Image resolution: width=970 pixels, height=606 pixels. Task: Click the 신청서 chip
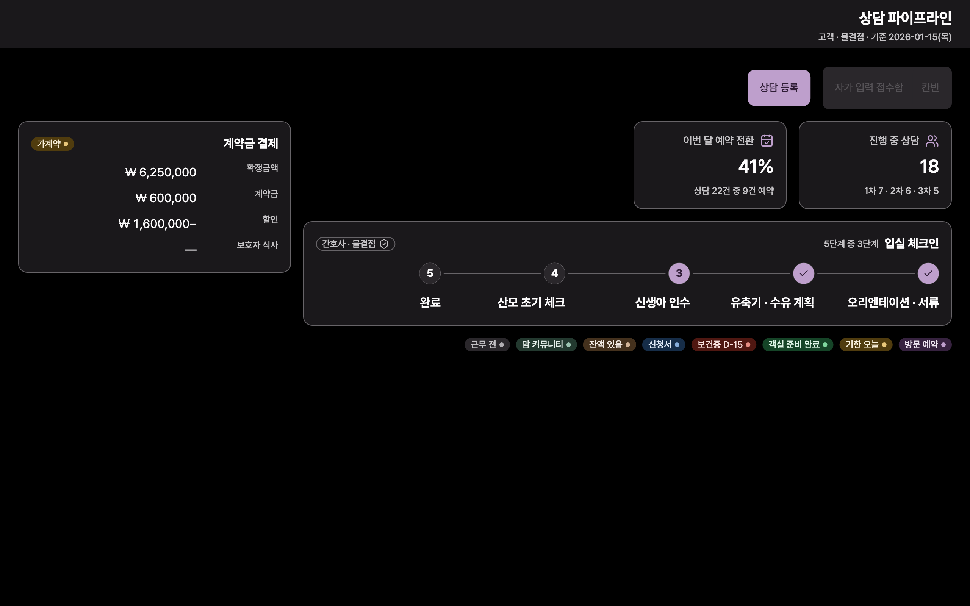coord(664,345)
